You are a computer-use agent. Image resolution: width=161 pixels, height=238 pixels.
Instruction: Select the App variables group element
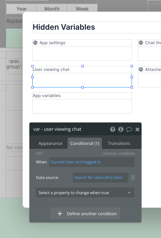pyautogui.click(x=82, y=103)
